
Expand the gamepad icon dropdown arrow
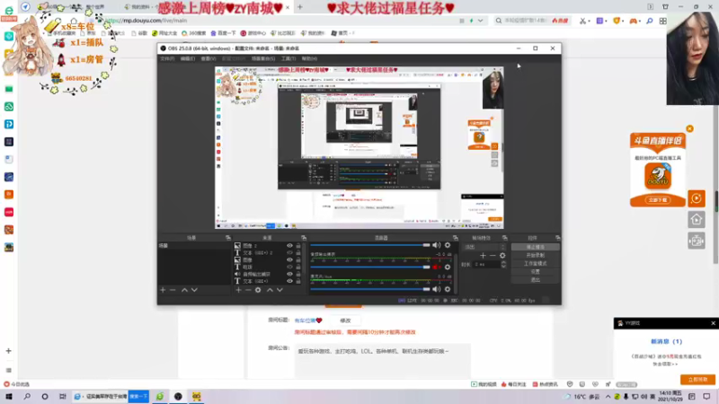point(640,21)
